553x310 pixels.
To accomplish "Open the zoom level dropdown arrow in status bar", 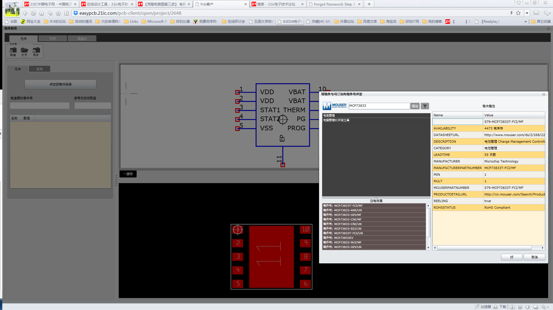I will click(x=548, y=307).
